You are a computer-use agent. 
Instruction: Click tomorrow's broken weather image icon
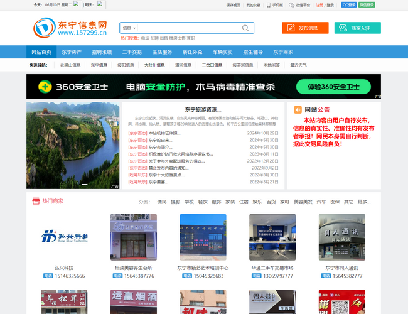click(x=101, y=5)
